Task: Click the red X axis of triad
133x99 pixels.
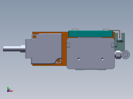Action: coord(10,91)
